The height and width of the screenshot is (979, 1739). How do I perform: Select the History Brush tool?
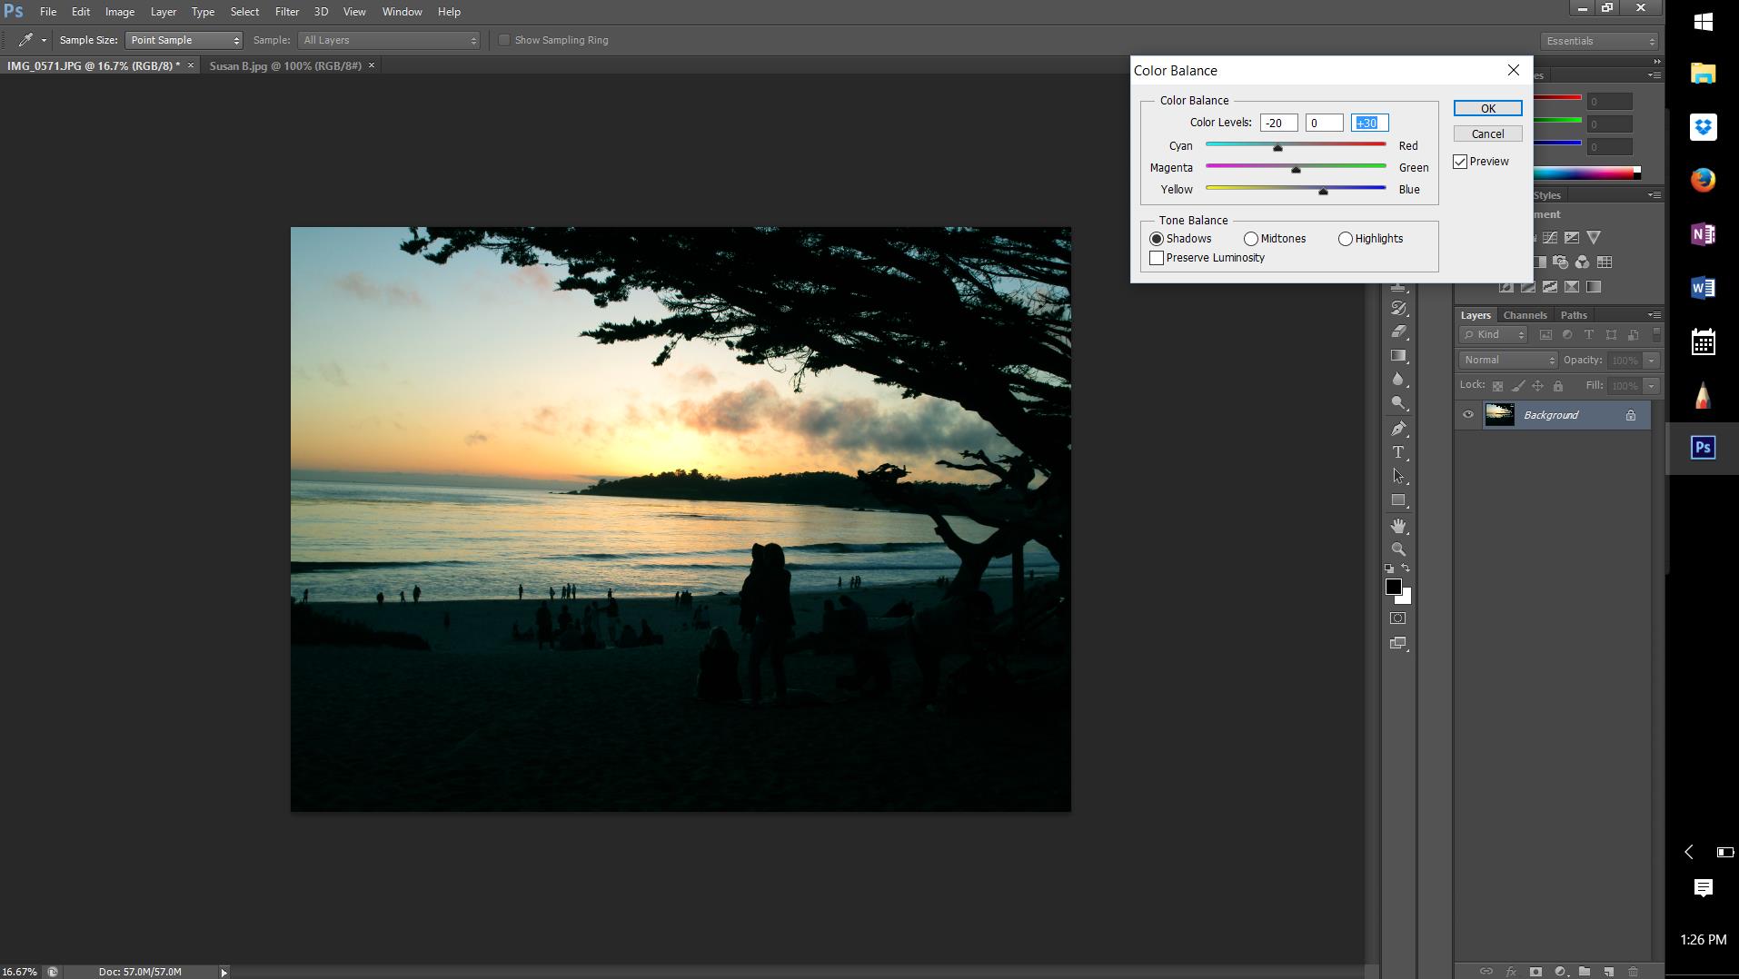pyautogui.click(x=1398, y=309)
